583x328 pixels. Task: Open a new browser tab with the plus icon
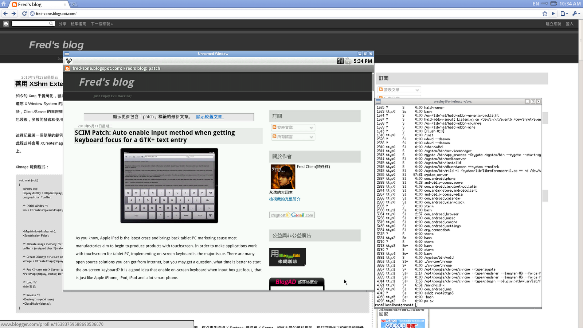tap(74, 5)
